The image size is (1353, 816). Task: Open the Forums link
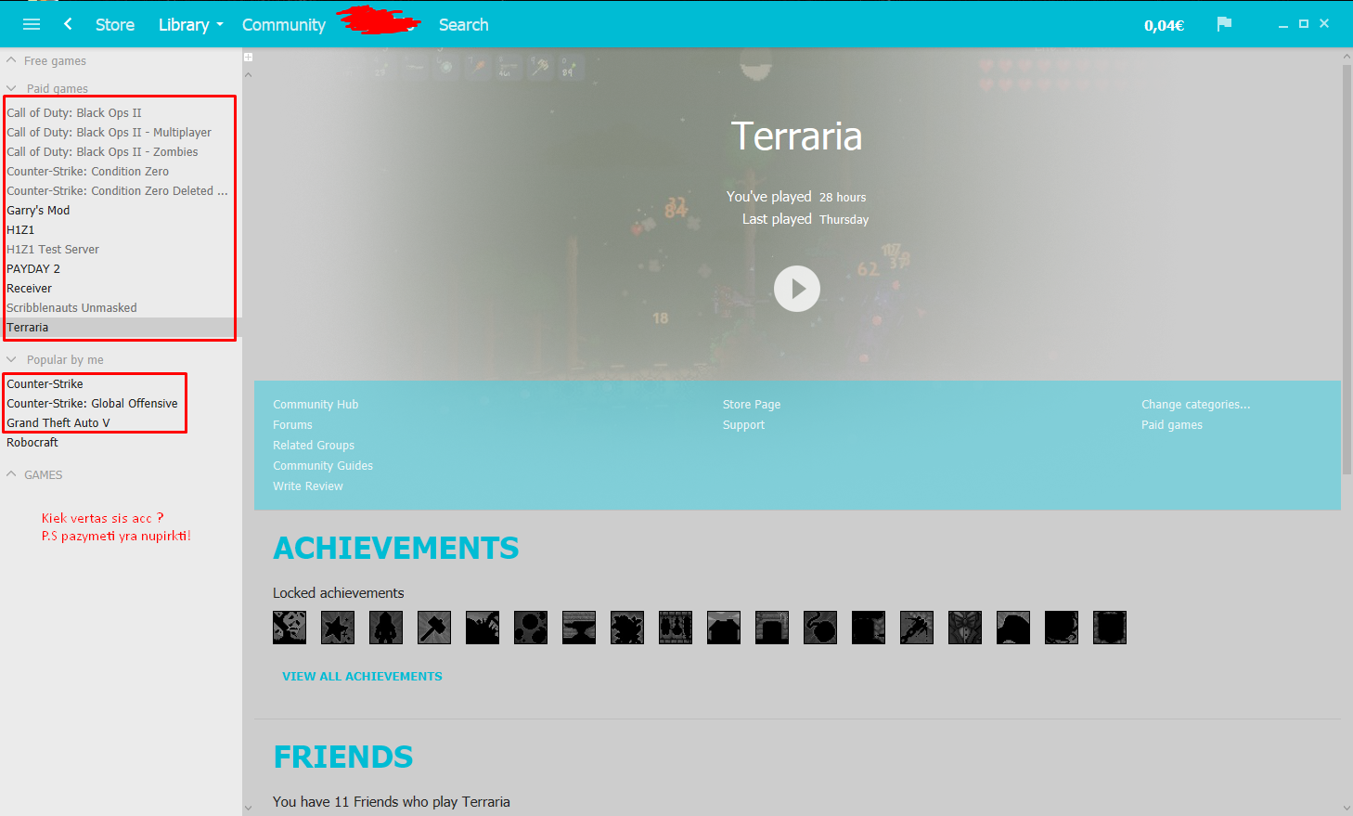(x=292, y=425)
